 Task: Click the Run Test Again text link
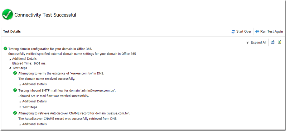tap(271, 32)
